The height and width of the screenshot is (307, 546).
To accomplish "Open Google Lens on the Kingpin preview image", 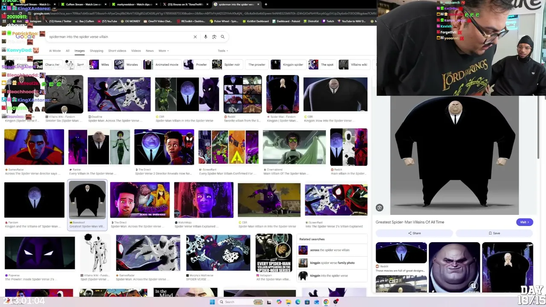I will (x=380, y=208).
